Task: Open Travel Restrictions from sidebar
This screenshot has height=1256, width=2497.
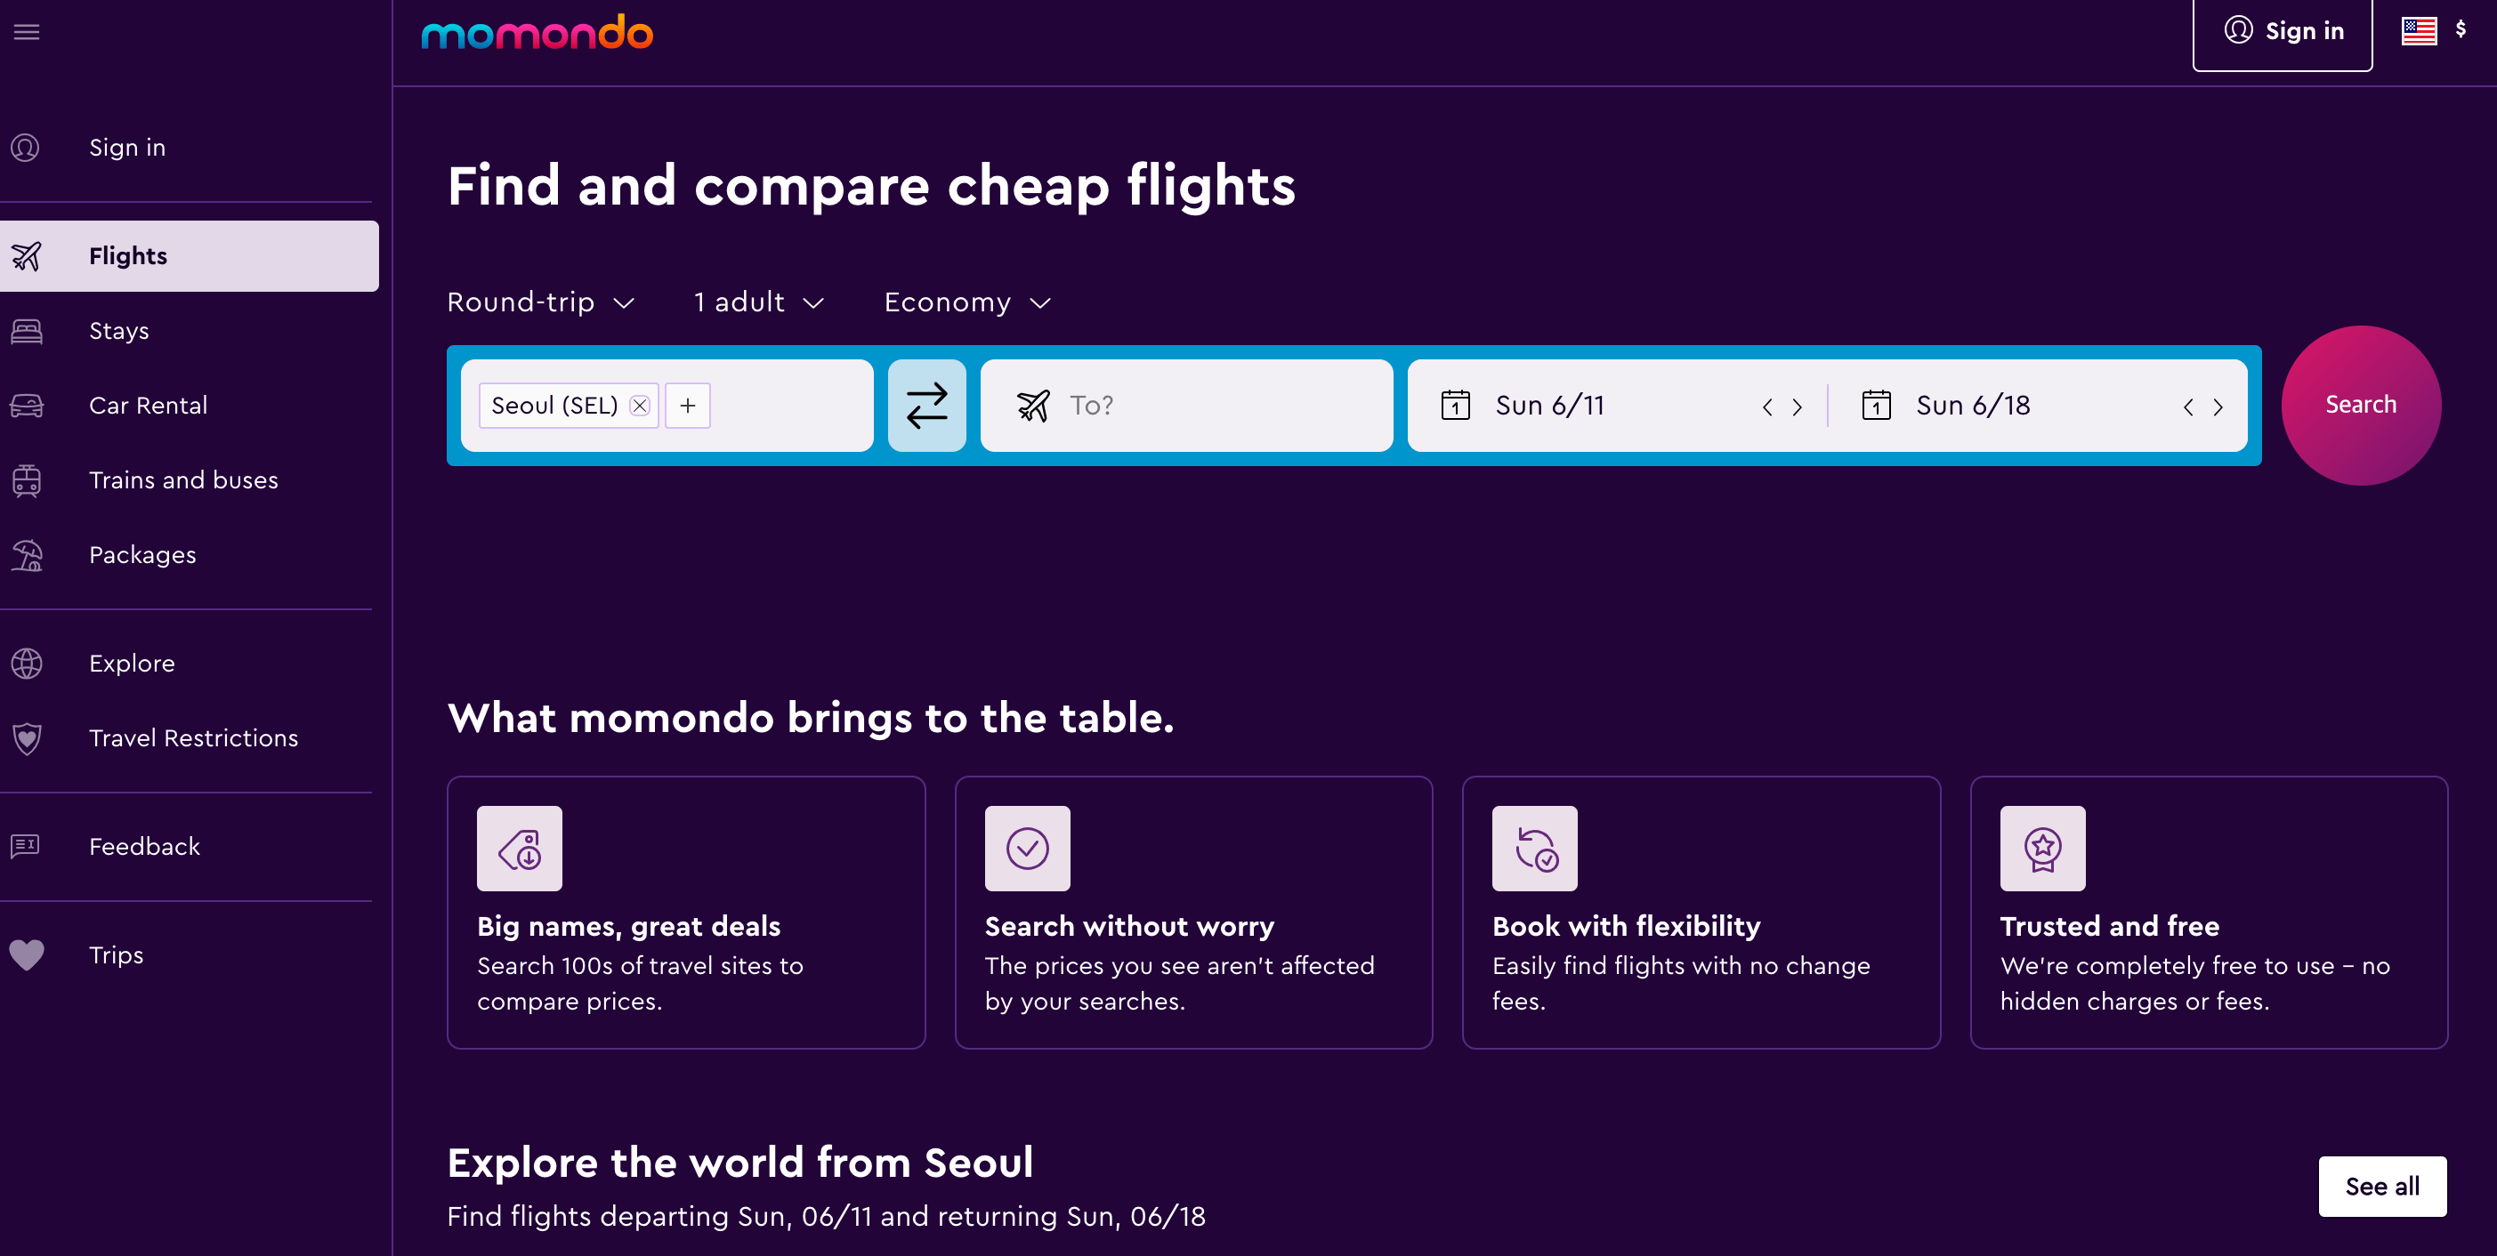Action: coord(193,737)
